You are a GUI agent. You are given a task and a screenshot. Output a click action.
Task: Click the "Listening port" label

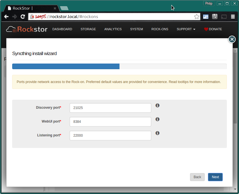pos(49,135)
